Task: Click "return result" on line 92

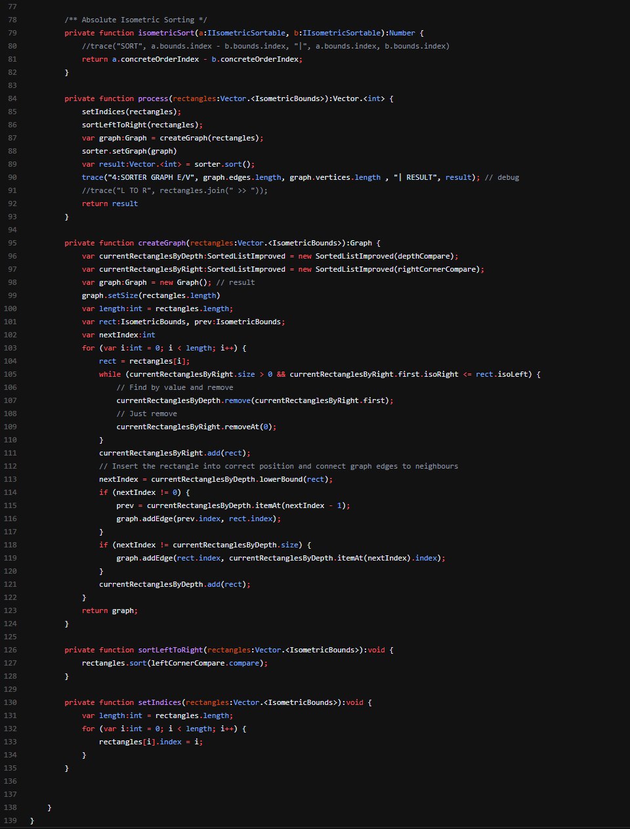Action: tap(110, 203)
